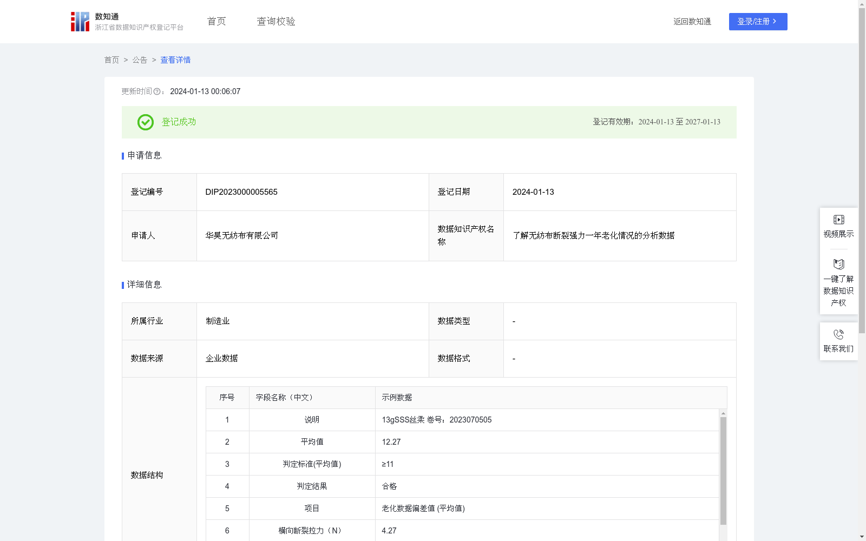The height and width of the screenshot is (541, 866).
Task: Select the 平均值 field row
Action: 462,442
